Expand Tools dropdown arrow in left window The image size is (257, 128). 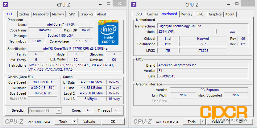point(75,122)
